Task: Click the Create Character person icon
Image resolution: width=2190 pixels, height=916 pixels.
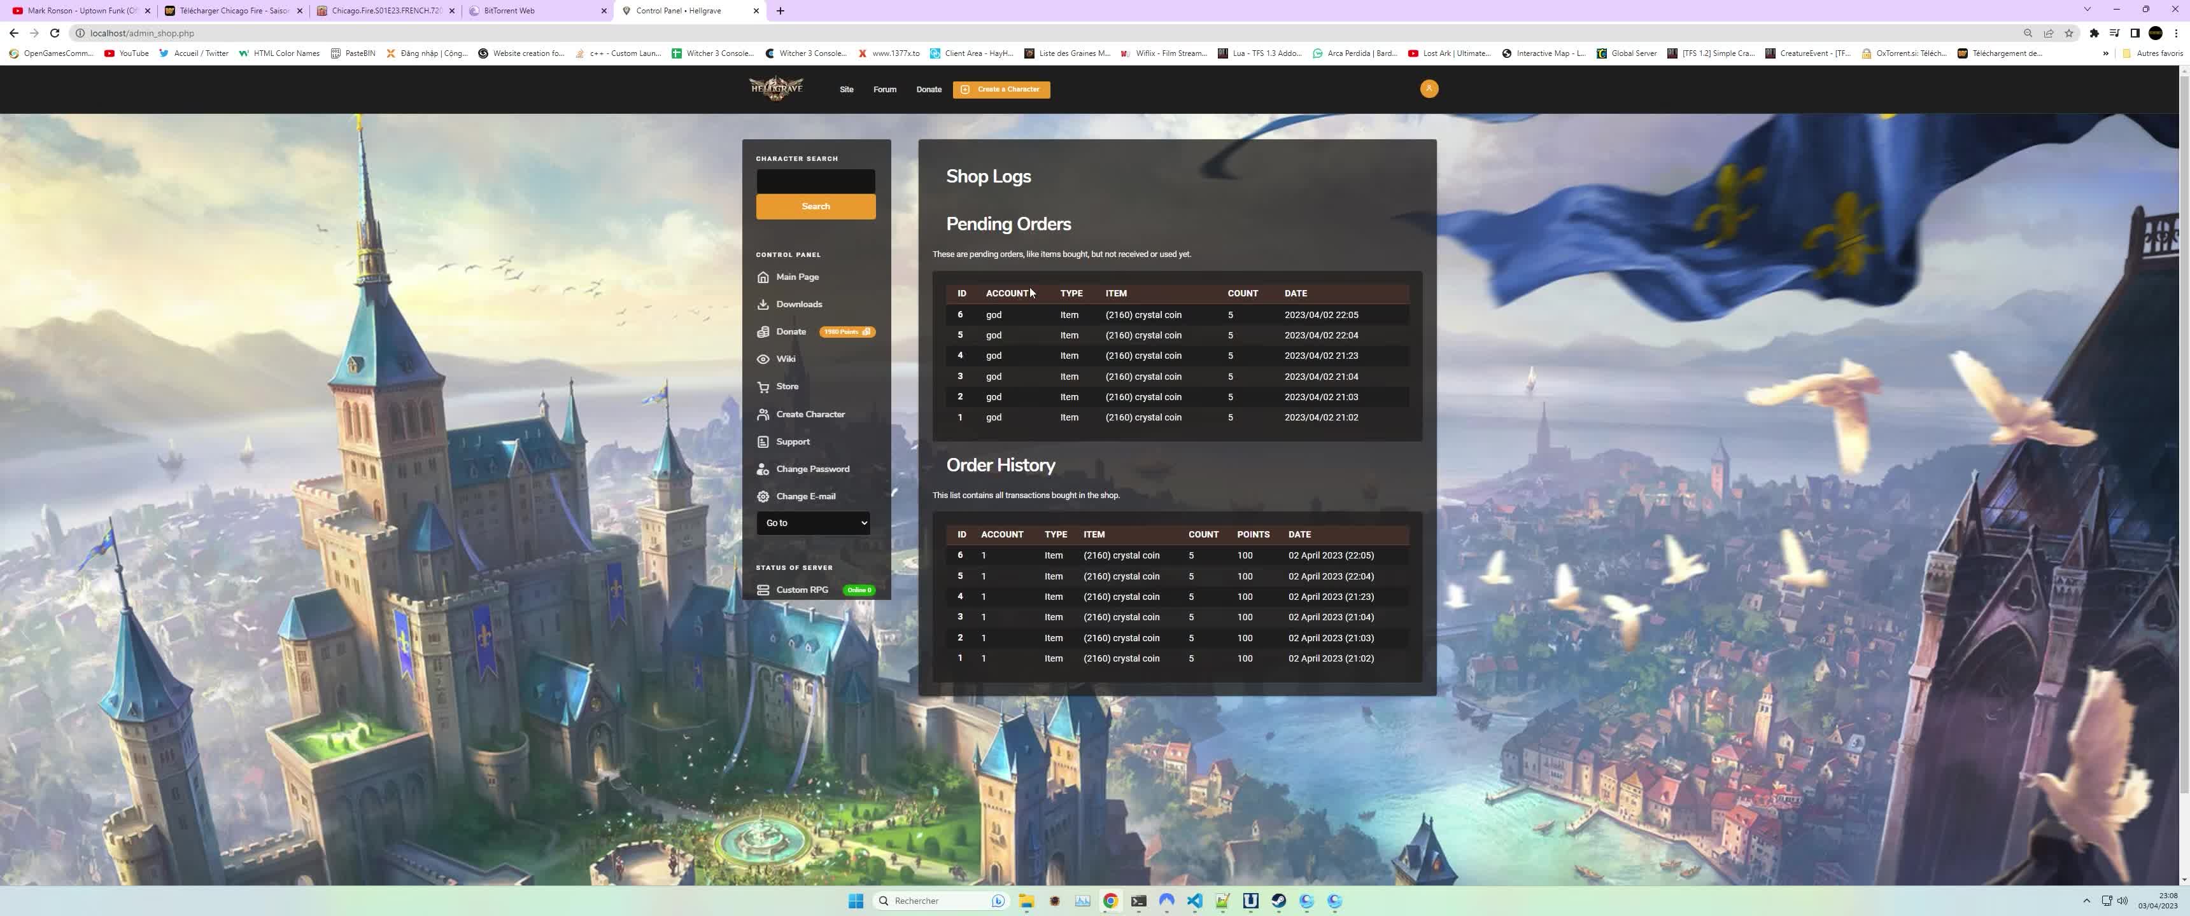Action: (763, 415)
